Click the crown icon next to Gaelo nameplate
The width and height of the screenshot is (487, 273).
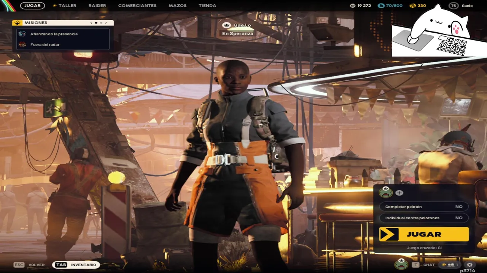tap(227, 25)
